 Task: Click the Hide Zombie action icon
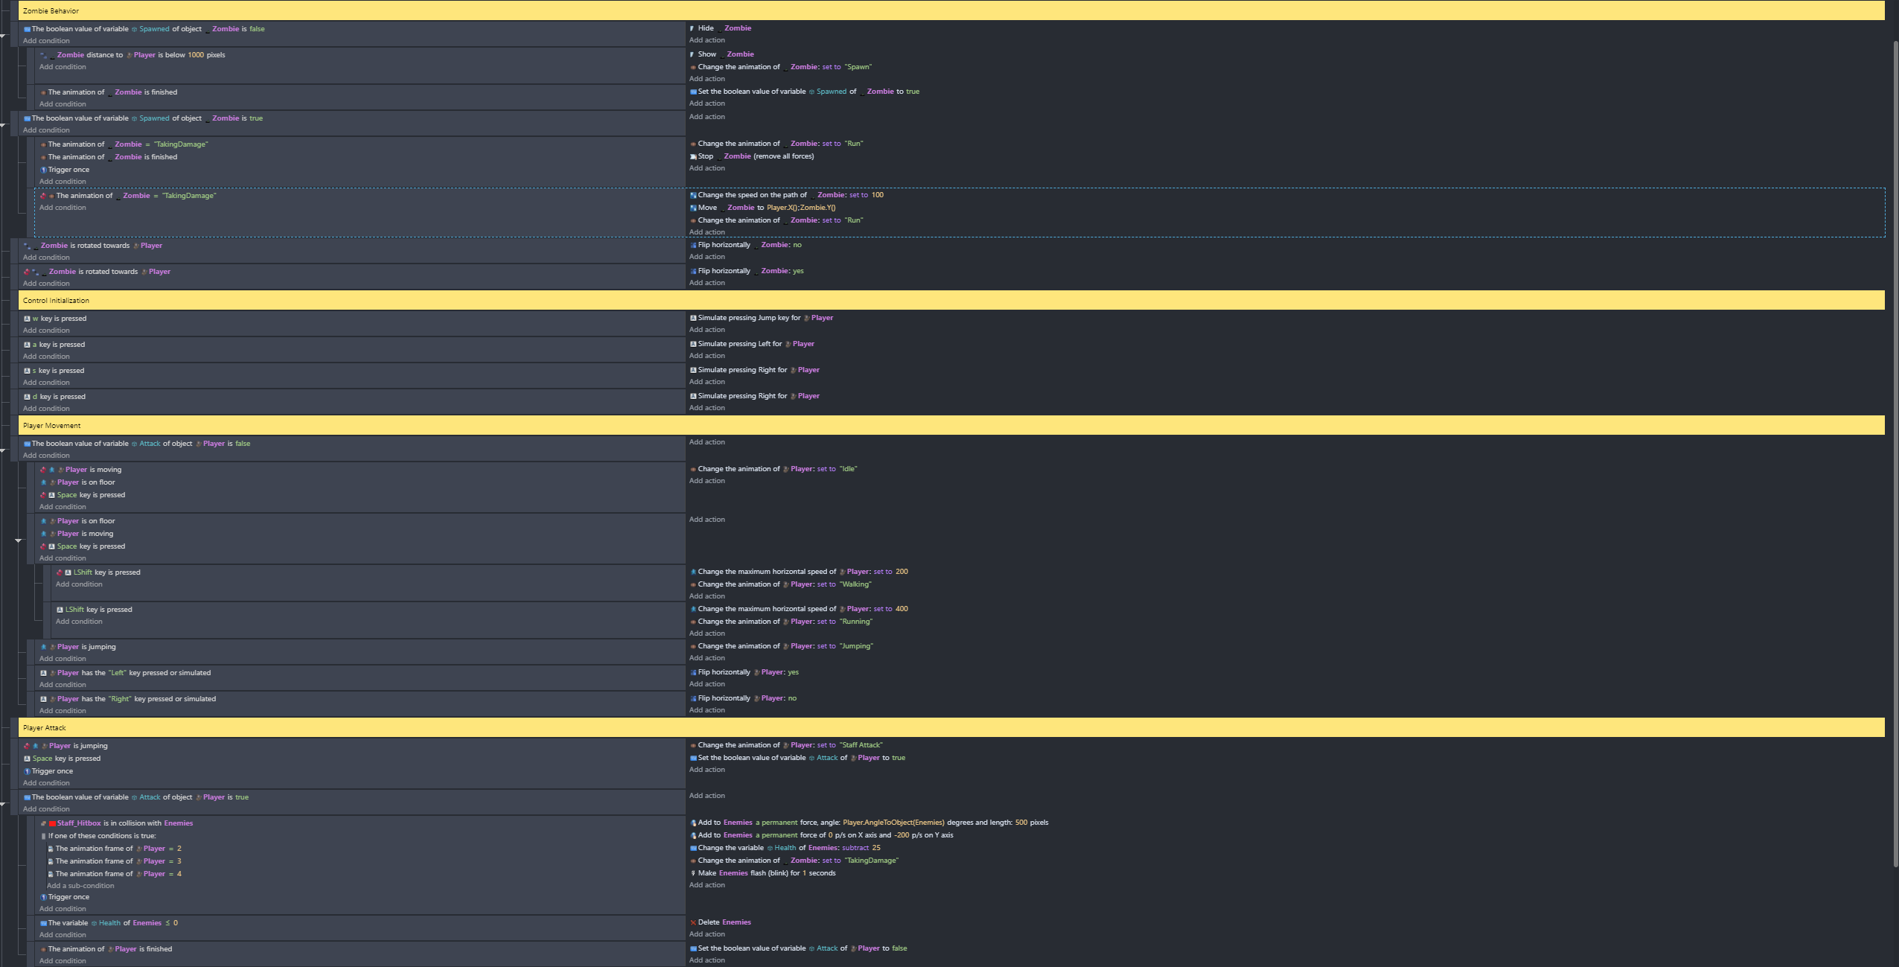(692, 28)
